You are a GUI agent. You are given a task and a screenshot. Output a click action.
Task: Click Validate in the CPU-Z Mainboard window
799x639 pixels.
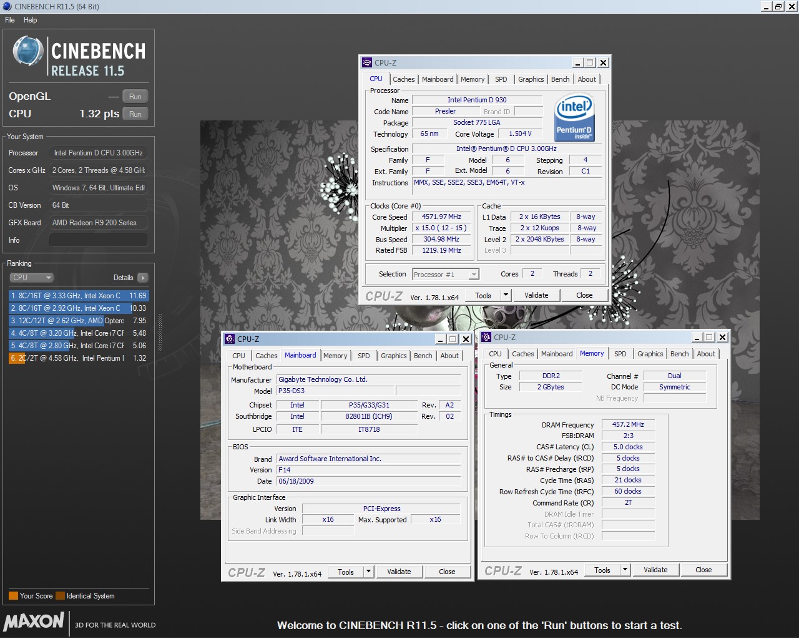(399, 572)
